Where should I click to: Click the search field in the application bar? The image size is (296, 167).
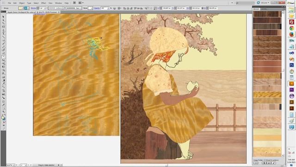[x=245, y=3]
